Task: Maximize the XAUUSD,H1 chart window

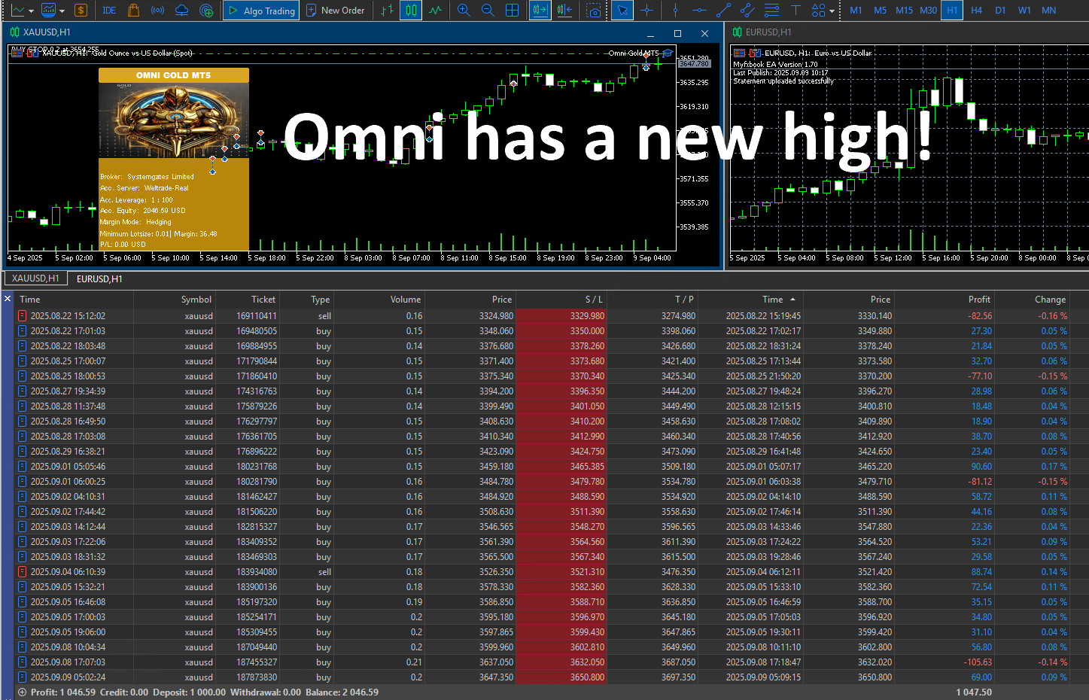Action: click(x=677, y=33)
